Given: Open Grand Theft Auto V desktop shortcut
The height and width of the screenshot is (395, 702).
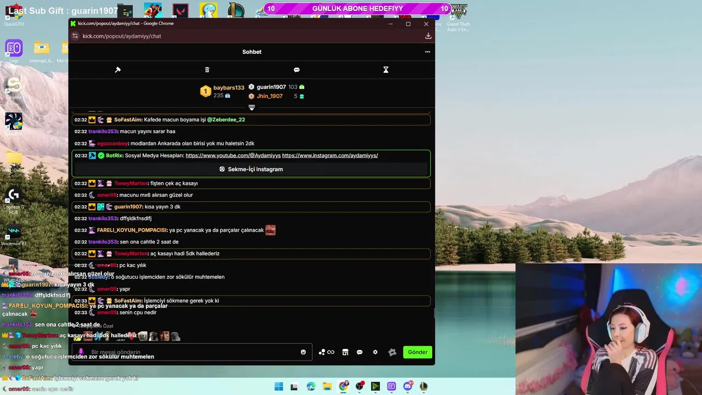Looking at the screenshot, I should (x=458, y=16).
